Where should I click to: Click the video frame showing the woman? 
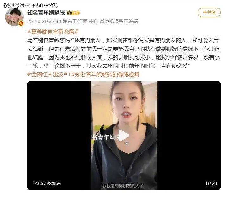pyautogui.click(x=124, y=136)
